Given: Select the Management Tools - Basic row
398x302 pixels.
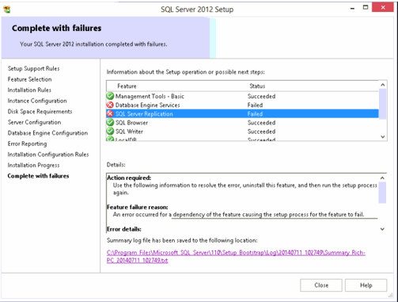Looking at the screenshot, I should (242, 96).
